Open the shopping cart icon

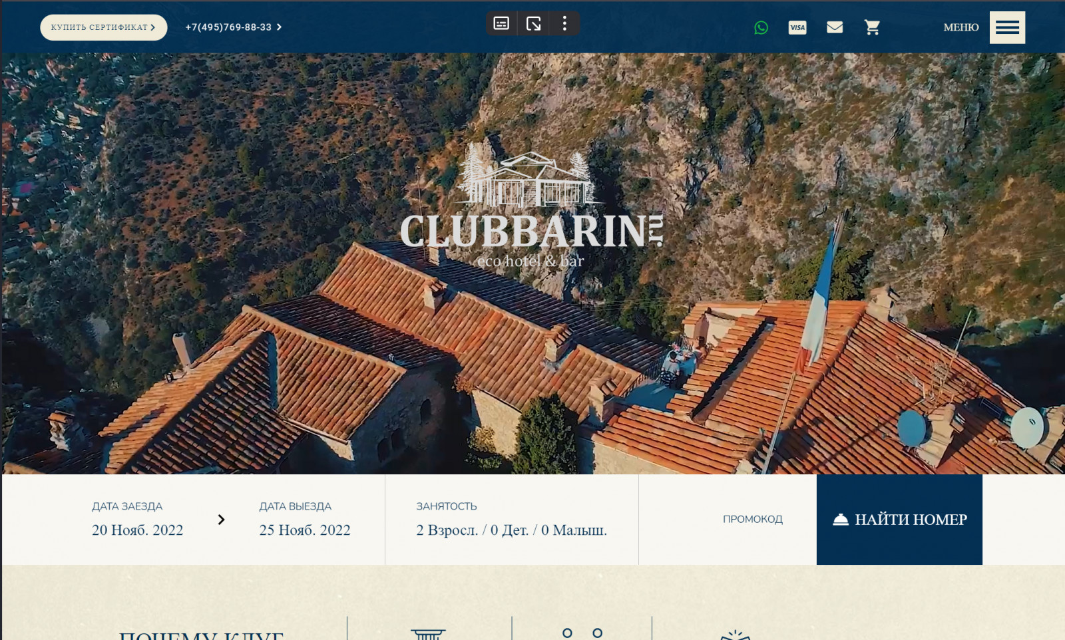pos(872,27)
